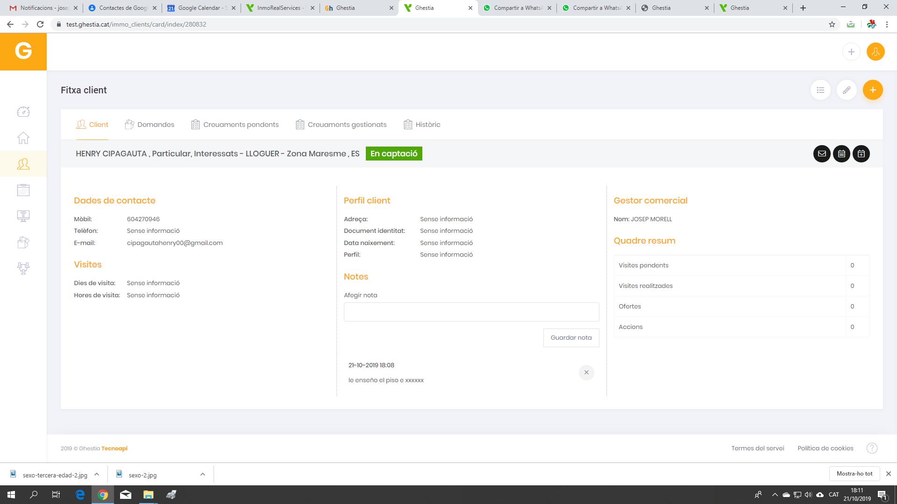
Task: Open the calendar sidebar icon
Action: (x=23, y=190)
